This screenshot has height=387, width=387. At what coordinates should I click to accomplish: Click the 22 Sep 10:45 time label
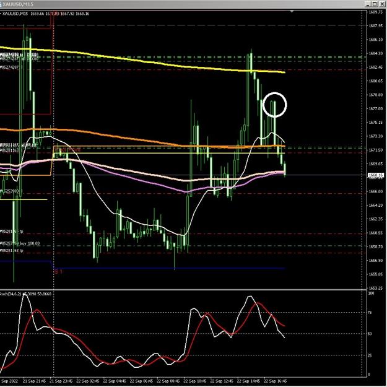(x=194, y=381)
